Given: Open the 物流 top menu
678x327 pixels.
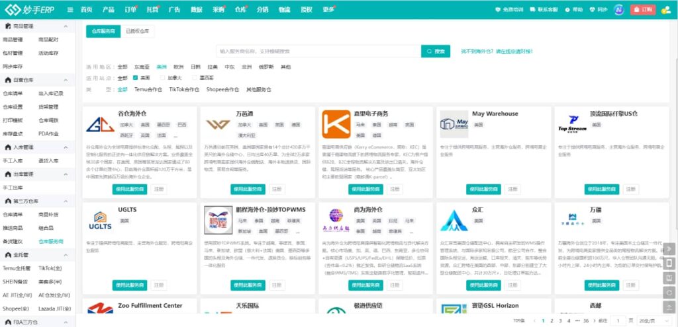Looking at the screenshot, I should point(285,9).
